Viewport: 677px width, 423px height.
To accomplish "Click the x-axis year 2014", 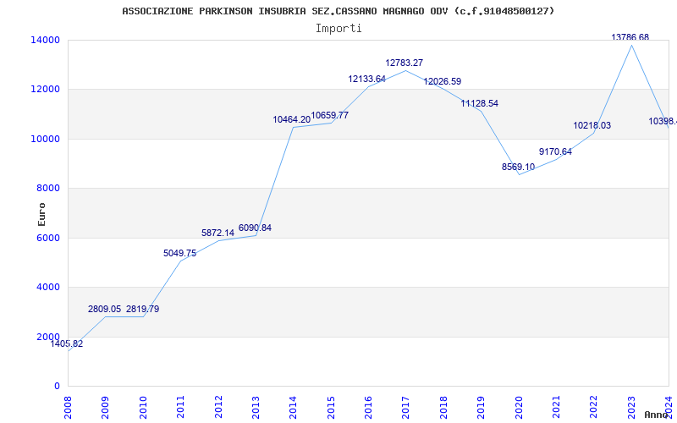I will click(293, 407).
